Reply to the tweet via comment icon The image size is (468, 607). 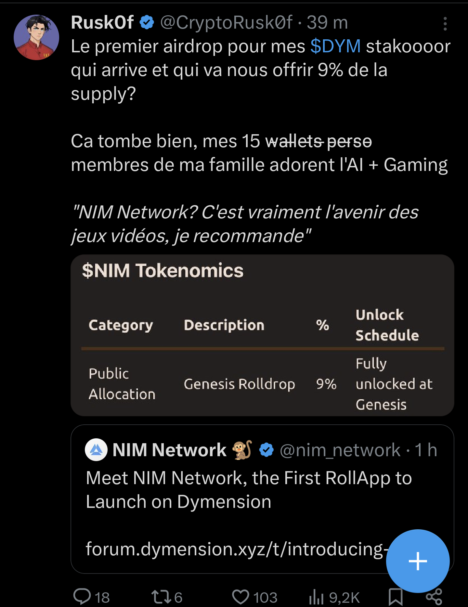(82, 597)
